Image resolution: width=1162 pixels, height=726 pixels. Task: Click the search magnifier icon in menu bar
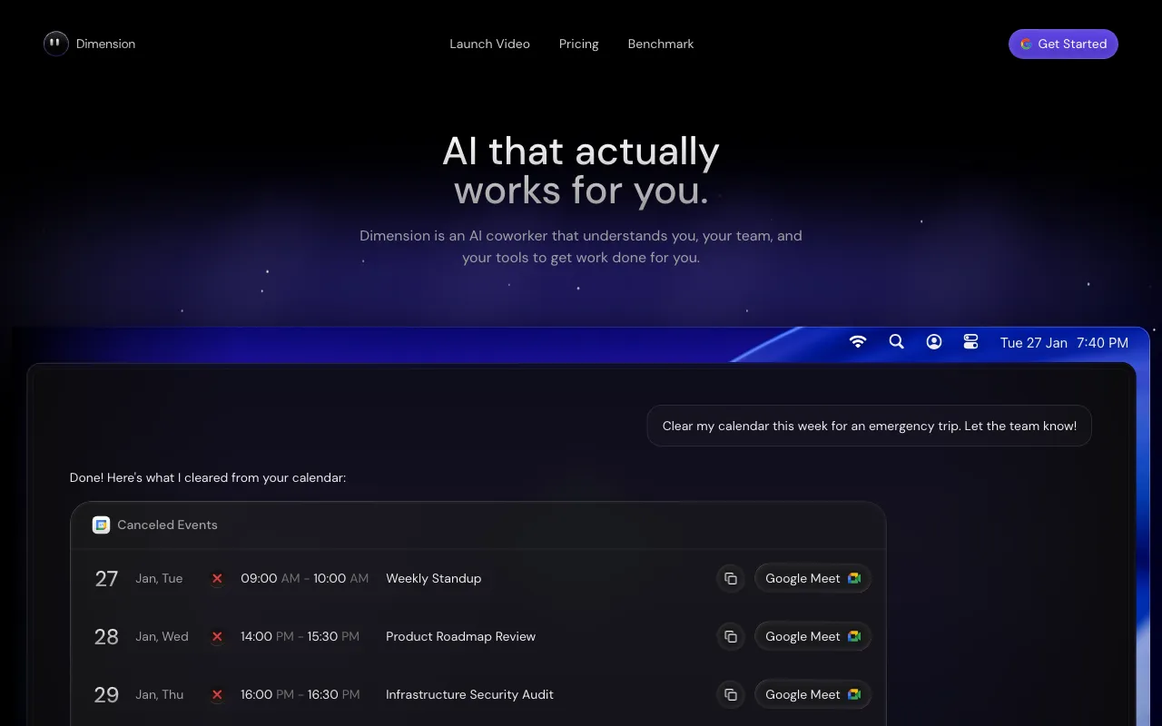tap(896, 342)
